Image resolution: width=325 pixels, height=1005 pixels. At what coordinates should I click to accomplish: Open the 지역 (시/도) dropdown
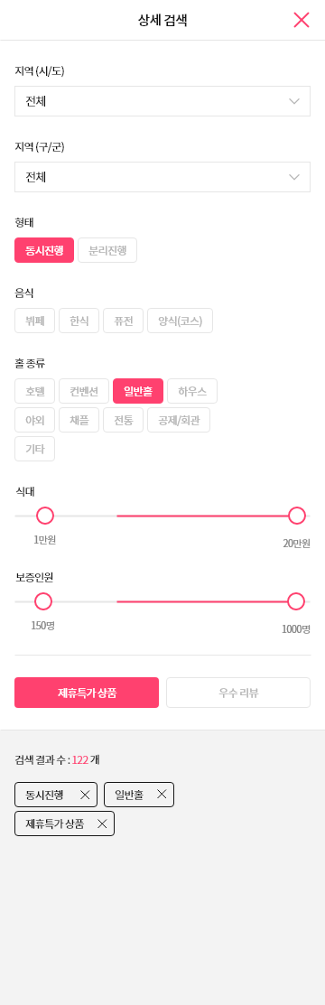pos(162,101)
